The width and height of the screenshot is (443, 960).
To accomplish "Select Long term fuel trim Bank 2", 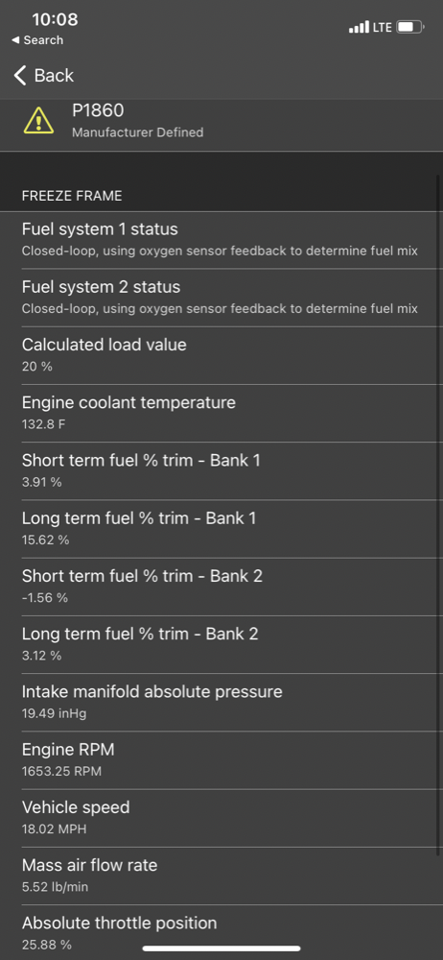I will click(x=221, y=645).
